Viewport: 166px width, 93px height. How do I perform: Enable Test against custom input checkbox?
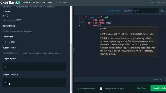[x=101, y=89]
